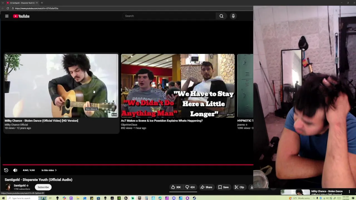Dislike the video (424)
This screenshot has width=356, height=200.
[x=190, y=187]
